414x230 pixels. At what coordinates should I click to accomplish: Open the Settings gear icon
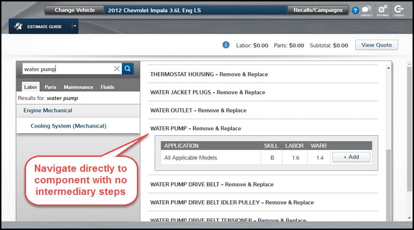[382, 10]
